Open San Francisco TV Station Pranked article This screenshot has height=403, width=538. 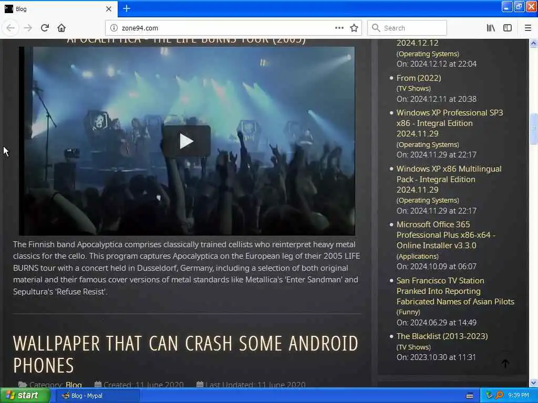tap(456, 291)
